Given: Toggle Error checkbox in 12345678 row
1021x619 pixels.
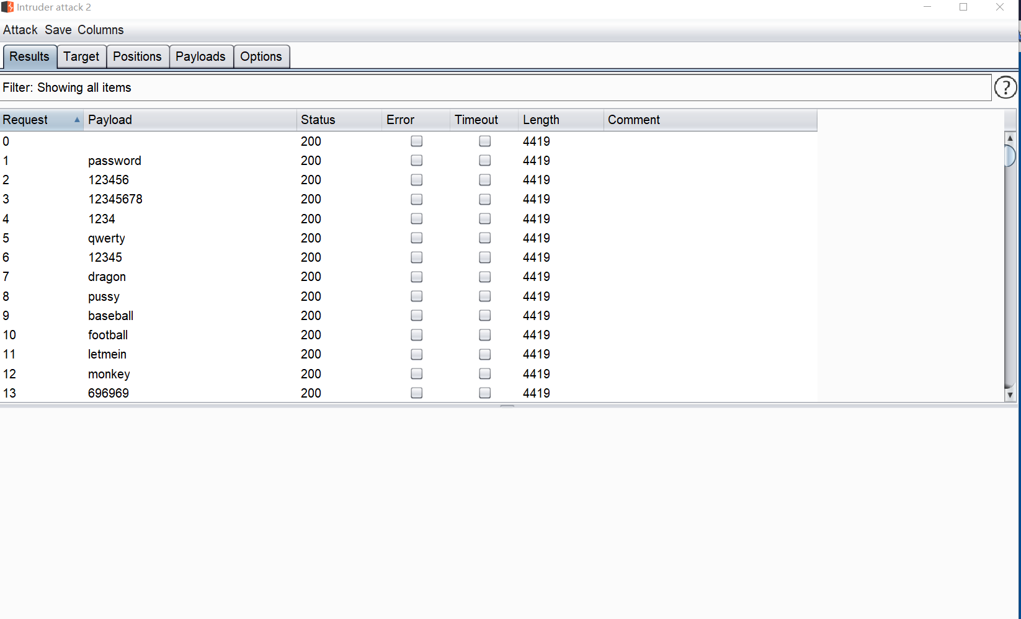Looking at the screenshot, I should [x=417, y=199].
